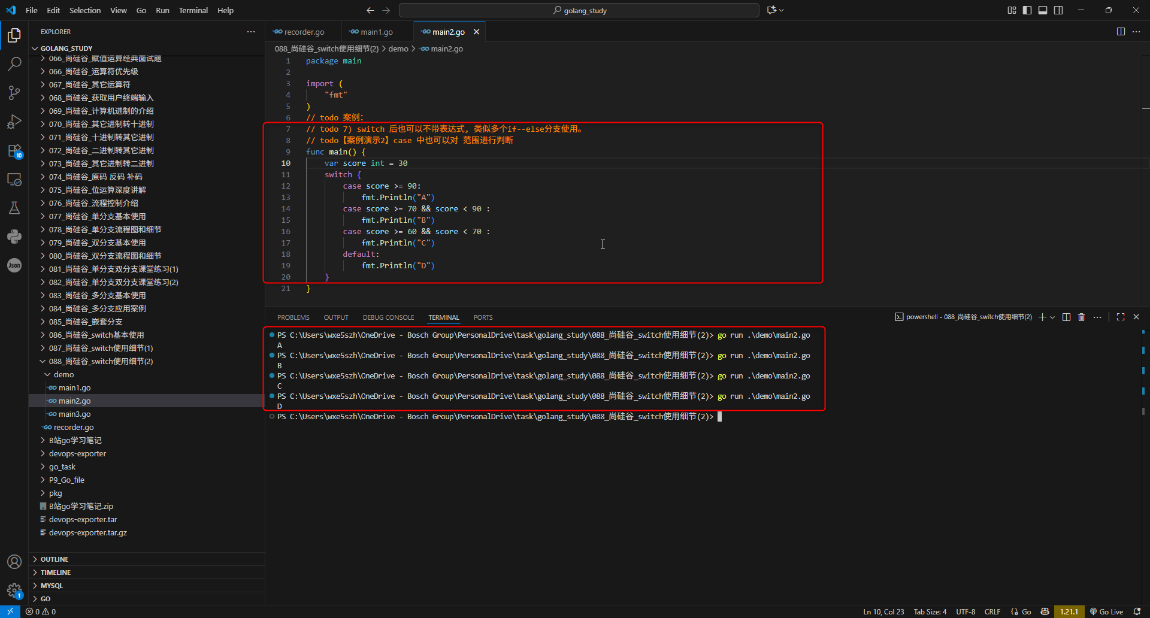1150x618 pixels.
Task: Expand the GO section in sidebar
Action: (147, 599)
